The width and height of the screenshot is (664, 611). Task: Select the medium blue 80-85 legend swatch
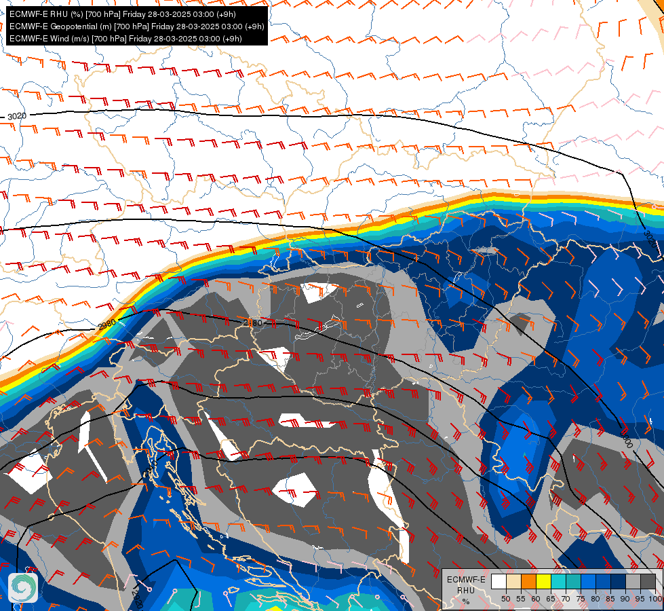tap(604, 581)
